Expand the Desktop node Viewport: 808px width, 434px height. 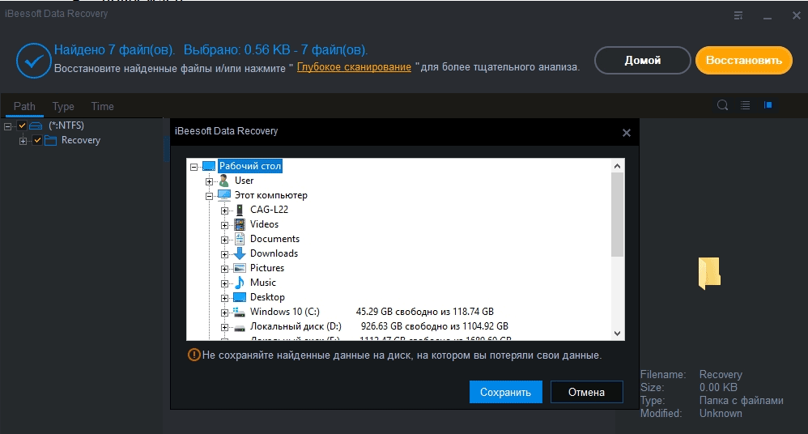tap(224, 298)
